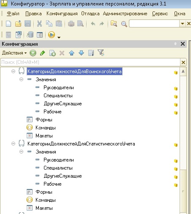Start debugging with the orange play icon
The width and height of the screenshot is (191, 214).
[52, 35]
